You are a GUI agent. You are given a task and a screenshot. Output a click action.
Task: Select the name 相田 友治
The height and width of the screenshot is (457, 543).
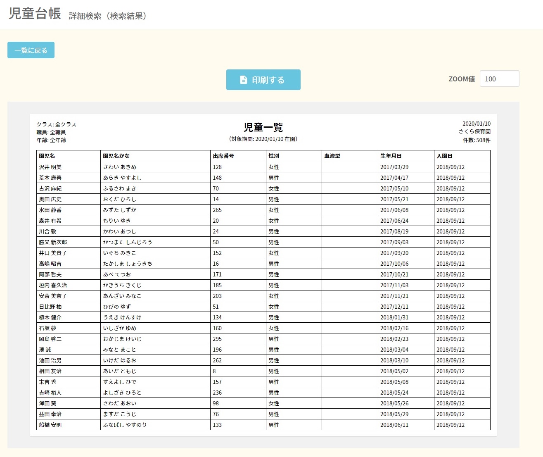(x=50, y=371)
